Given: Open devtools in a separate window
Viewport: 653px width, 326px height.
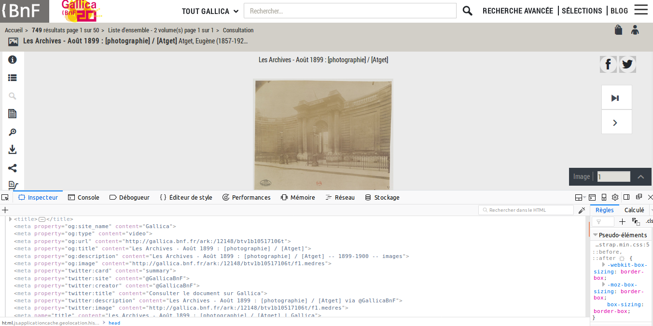Looking at the screenshot, I should click(x=639, y=197).
